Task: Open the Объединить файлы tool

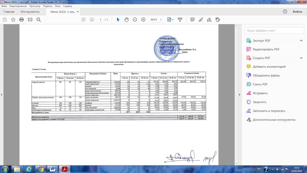Action: [x=266, y=76]
